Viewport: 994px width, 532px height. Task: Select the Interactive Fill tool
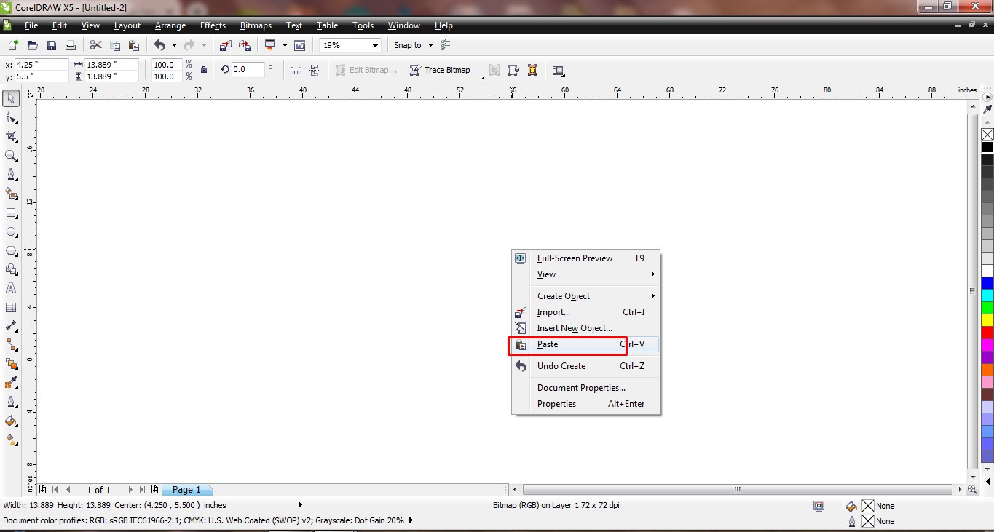tap(12, 440)
